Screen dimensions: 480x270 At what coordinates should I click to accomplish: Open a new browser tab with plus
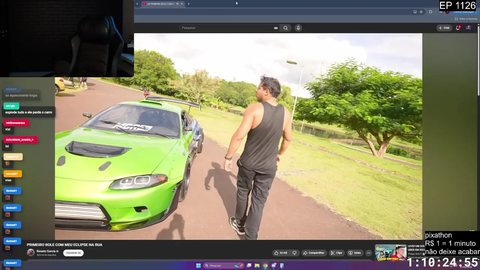pos(189,4)
